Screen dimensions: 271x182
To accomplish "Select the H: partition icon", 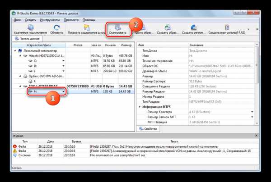I will pos(30,91).
